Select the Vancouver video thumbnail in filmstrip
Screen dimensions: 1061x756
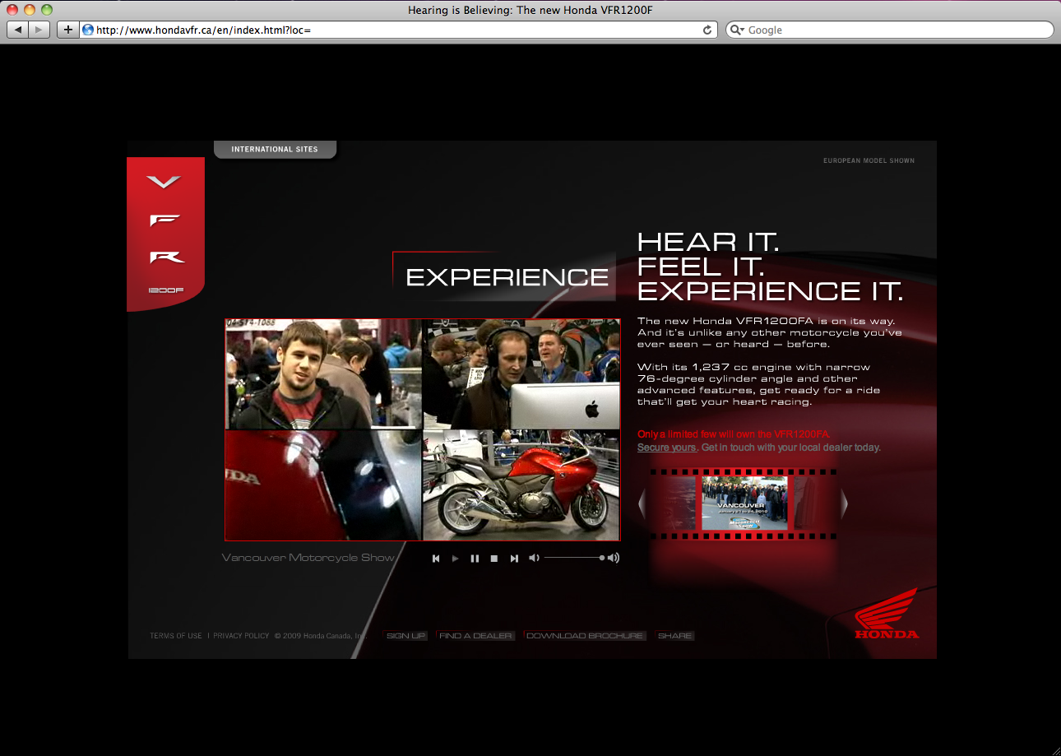(744, 503)
